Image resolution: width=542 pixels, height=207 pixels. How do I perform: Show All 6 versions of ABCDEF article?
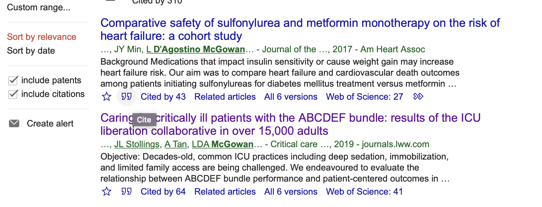[x=291, y=192]
